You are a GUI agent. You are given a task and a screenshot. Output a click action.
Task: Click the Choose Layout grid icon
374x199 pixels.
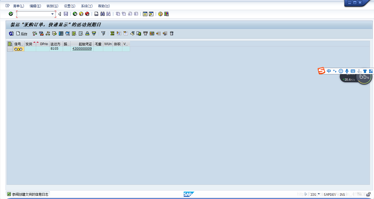61,33
